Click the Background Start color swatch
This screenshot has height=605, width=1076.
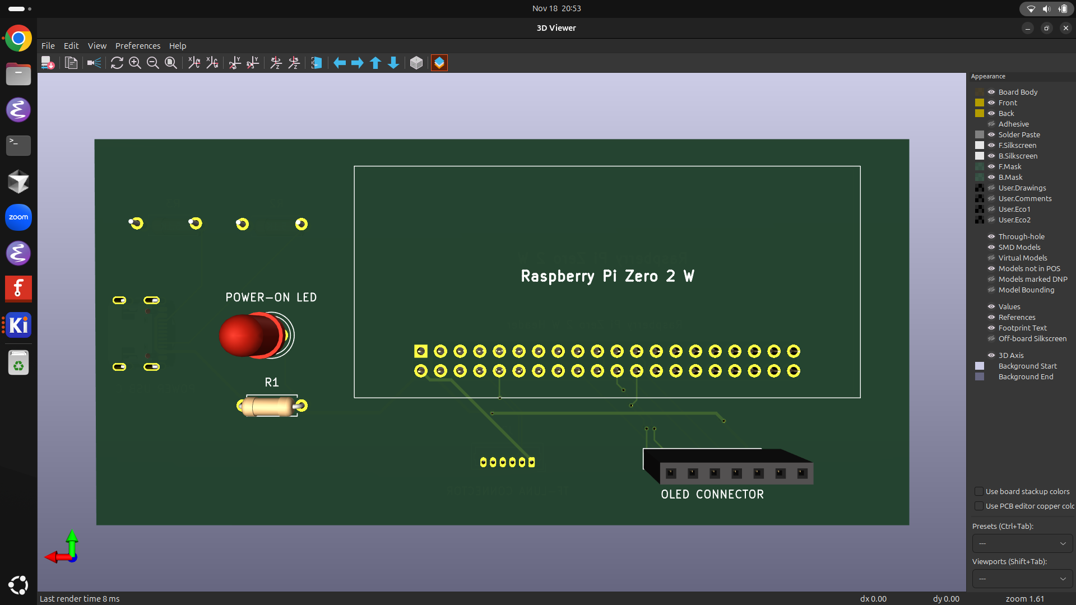click(980, 366)
